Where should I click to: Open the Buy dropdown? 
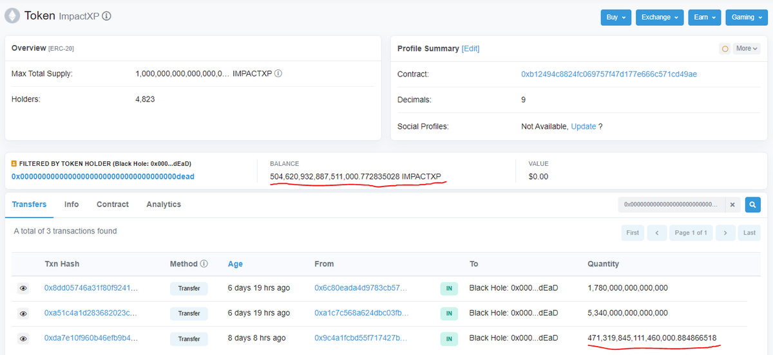pyautogui.click(x=616, y=17)
